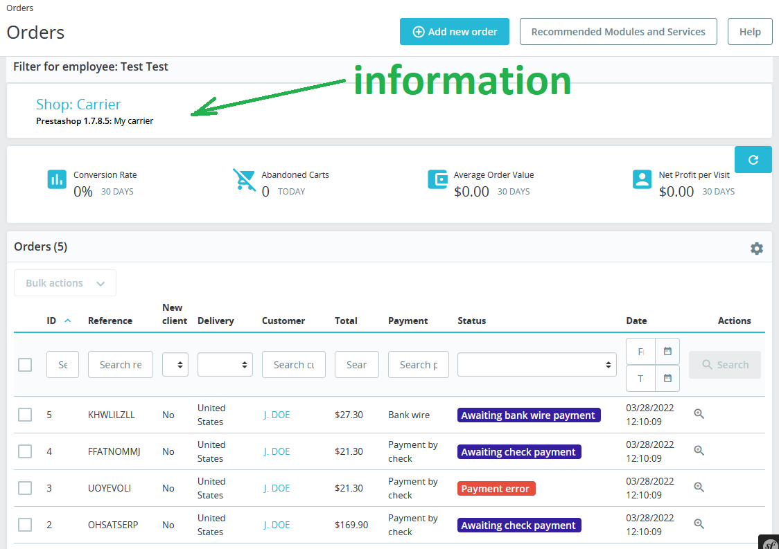Click the Conversion Rate chart icon
Screen dimensions: 779x549
click(57, 179)
